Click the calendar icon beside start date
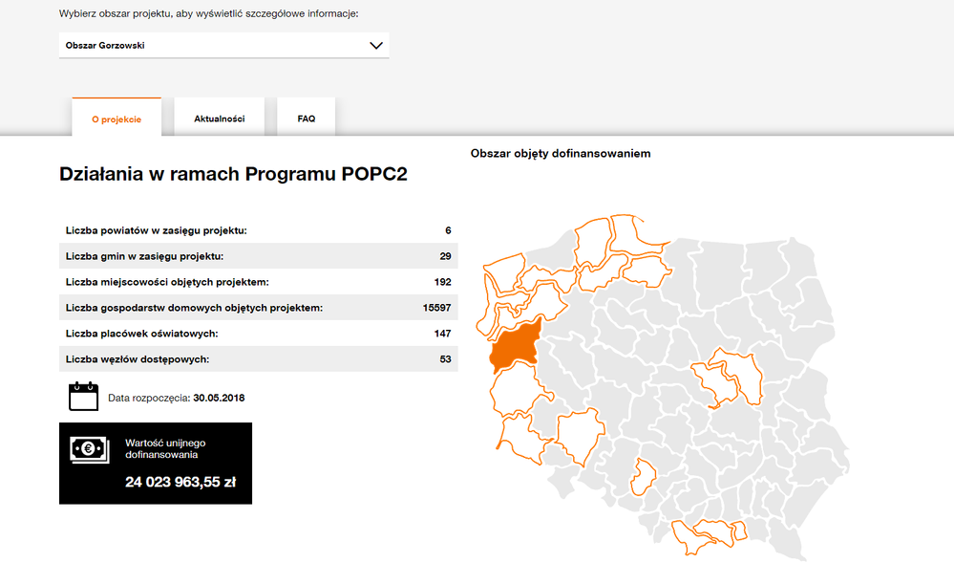This screenshot has width=954, height=563. click(x=83, y=396)
